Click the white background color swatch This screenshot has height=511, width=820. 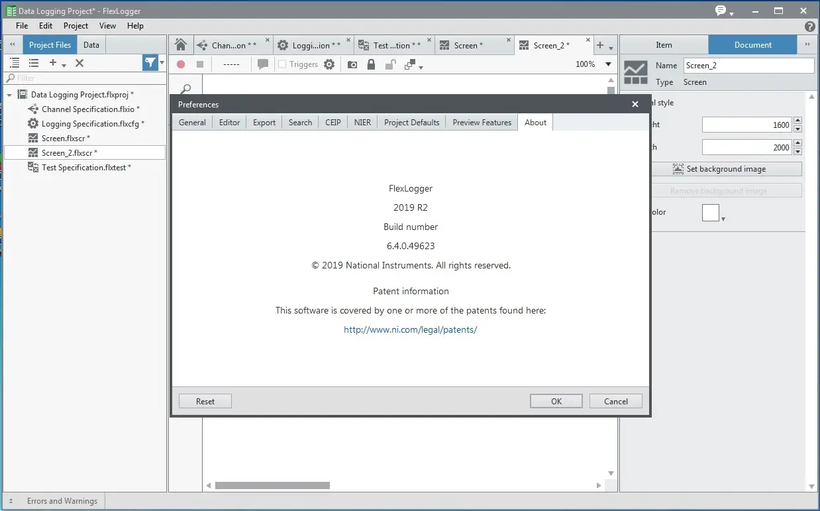(x=711, y=213)
